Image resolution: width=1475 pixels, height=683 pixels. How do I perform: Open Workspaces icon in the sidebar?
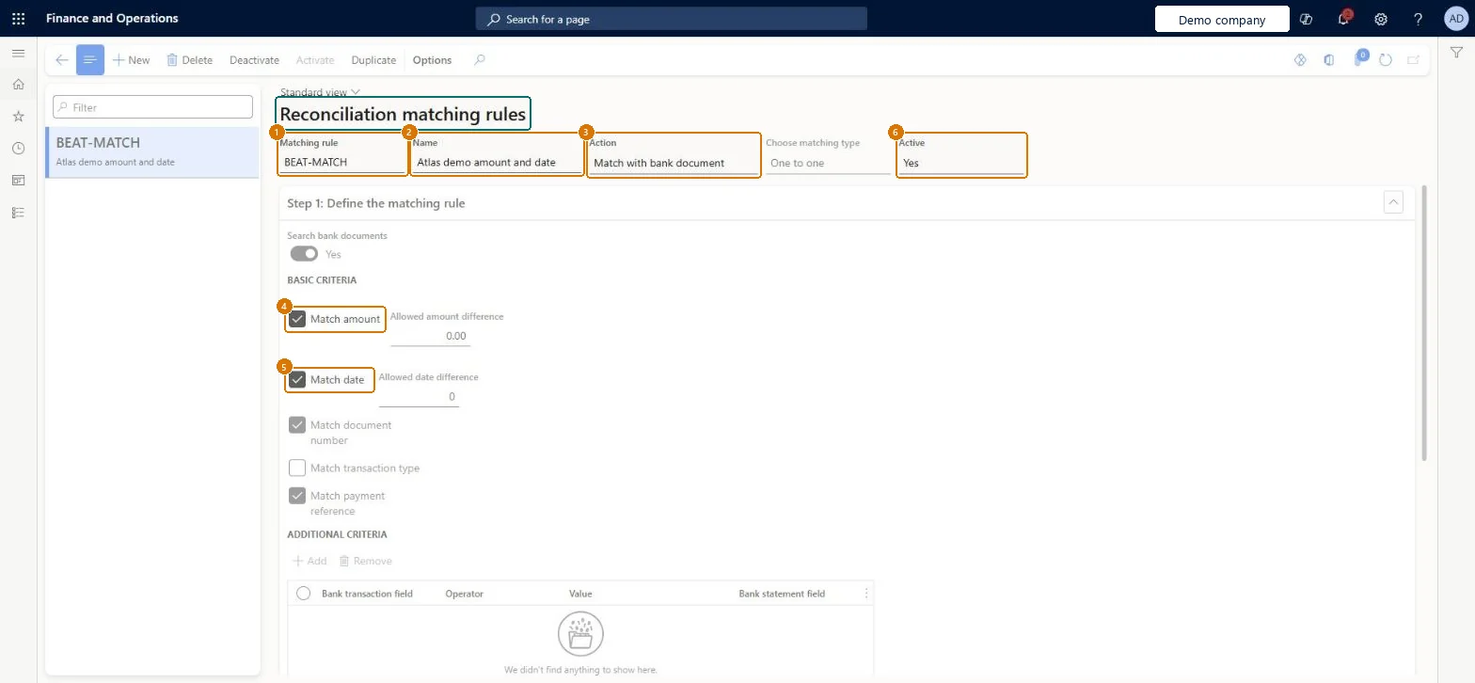[x=18, y=181]
